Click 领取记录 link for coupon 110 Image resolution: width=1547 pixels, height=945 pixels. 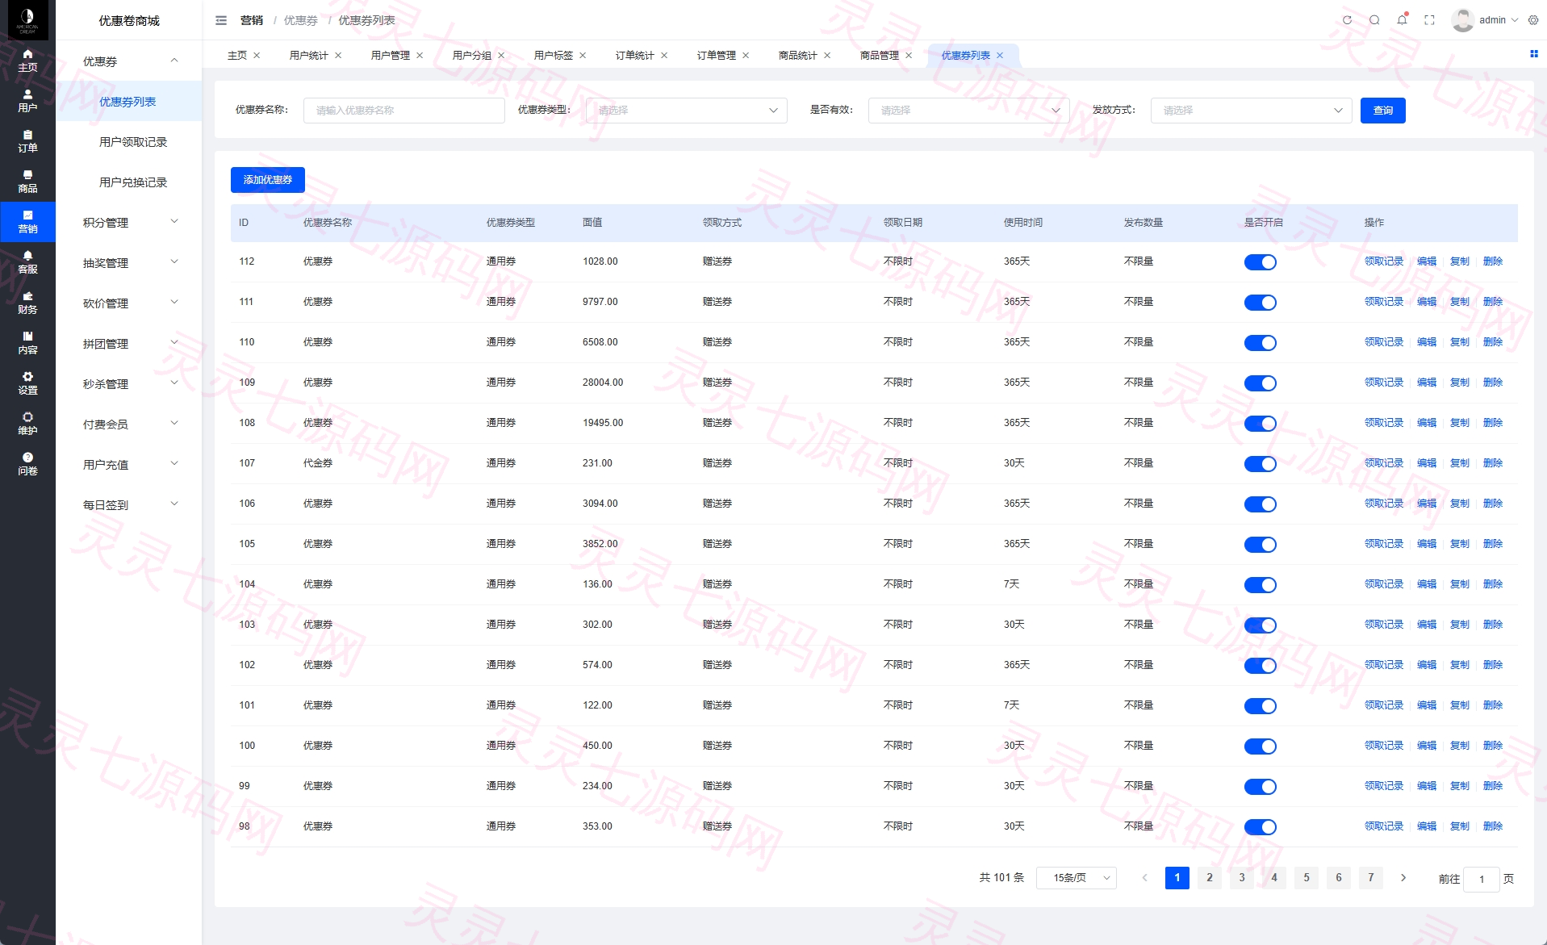[x=1383, y=342]
